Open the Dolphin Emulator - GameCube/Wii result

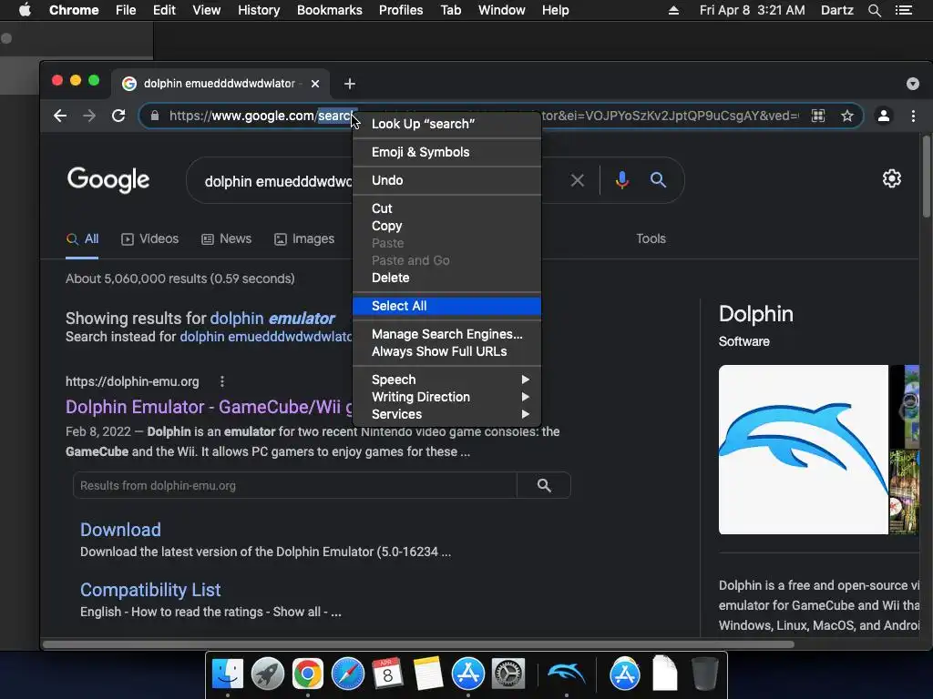(x=209, y=407)
